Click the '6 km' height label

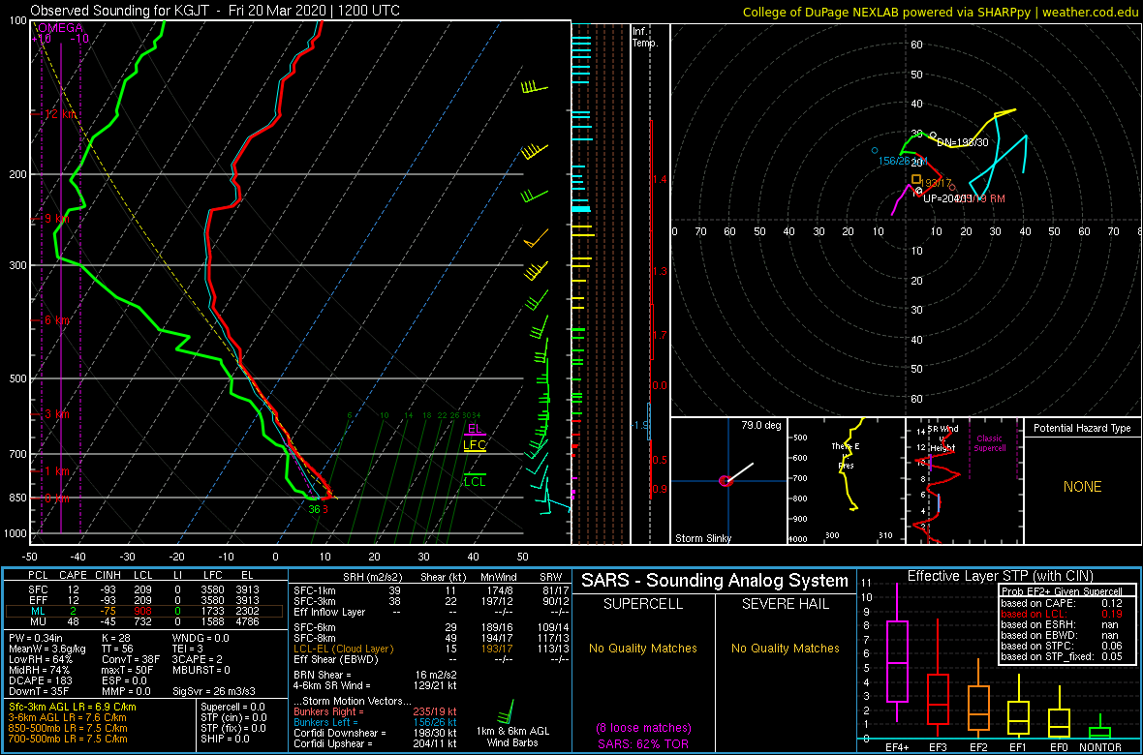pyautogui.click(x=57, y=320)
